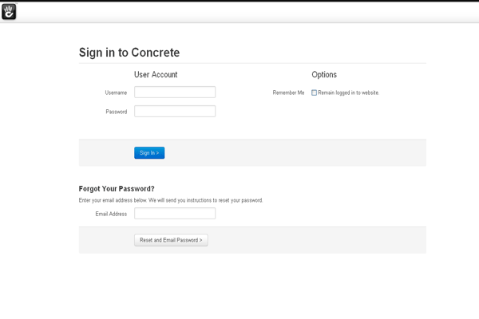Click the concrete5 hand logo icon

pyautogui.click(x=10, y=11)
